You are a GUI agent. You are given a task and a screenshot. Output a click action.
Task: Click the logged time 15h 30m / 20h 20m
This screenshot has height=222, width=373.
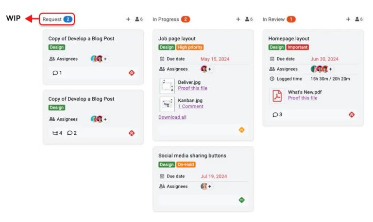330,79
